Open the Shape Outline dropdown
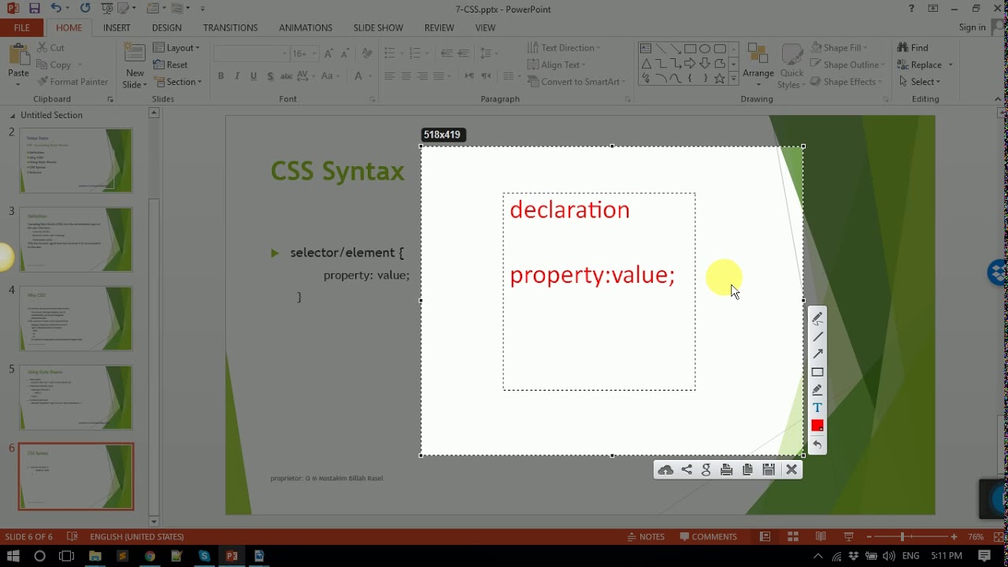The height and width of the screenshot is (567, 1008). coord(846,65)
